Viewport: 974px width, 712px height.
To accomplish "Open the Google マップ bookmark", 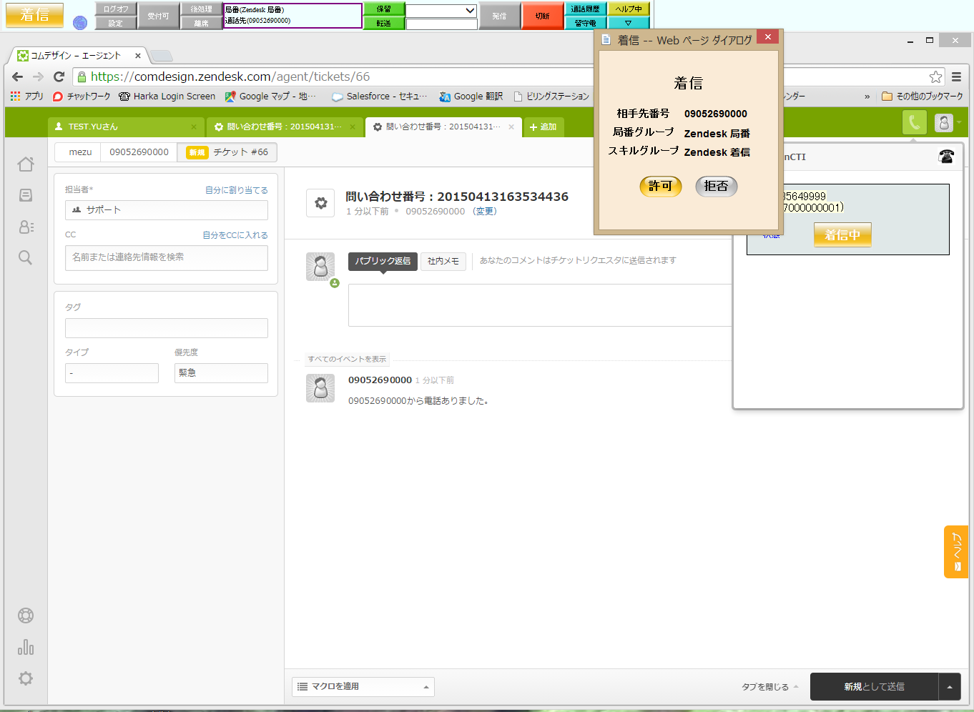I will coord(270,96).
